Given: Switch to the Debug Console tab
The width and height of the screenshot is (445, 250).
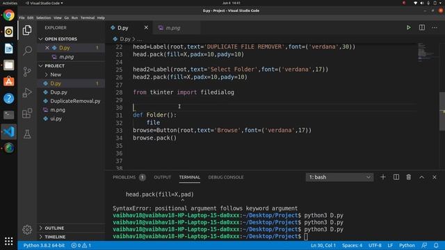Looking at the screenshot, I should point(226,177).
